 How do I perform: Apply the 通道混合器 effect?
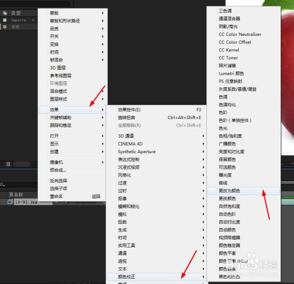[x=243, y=19]
